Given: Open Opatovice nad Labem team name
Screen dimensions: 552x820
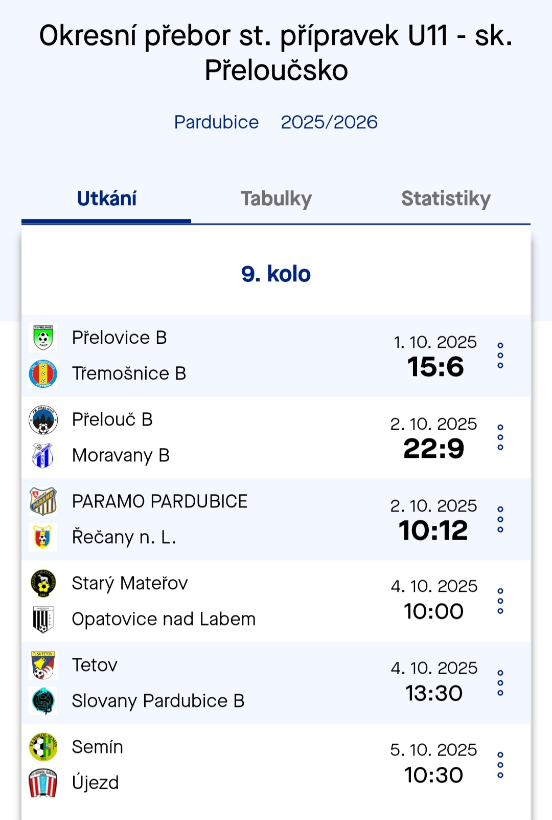Looking at the screenshot, I should click(164, 619).
